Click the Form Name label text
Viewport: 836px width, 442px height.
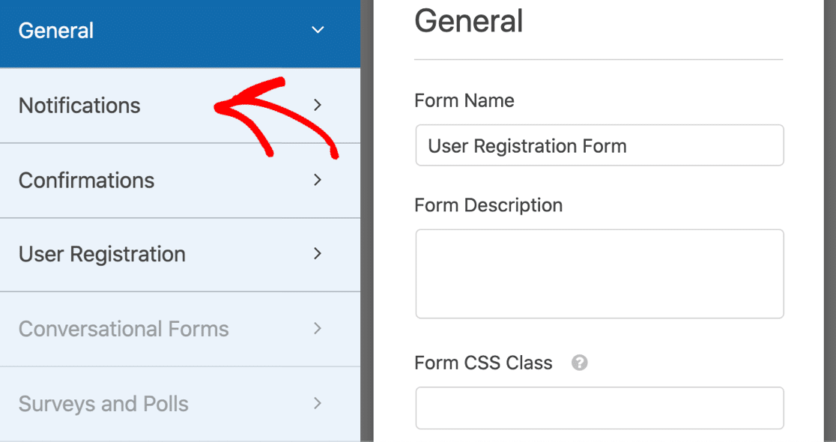[x=464, y=101]
